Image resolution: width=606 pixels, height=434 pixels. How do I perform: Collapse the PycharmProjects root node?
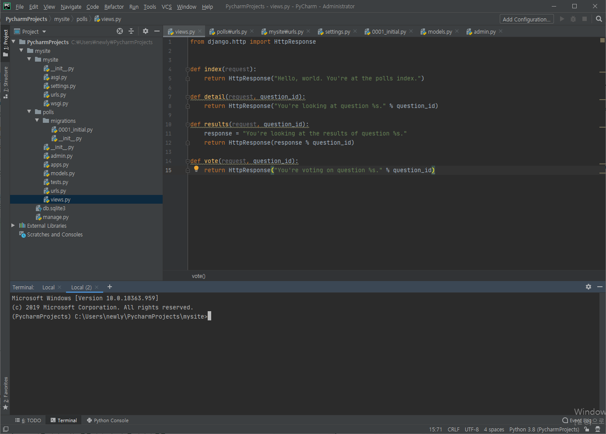click(14, 42)
